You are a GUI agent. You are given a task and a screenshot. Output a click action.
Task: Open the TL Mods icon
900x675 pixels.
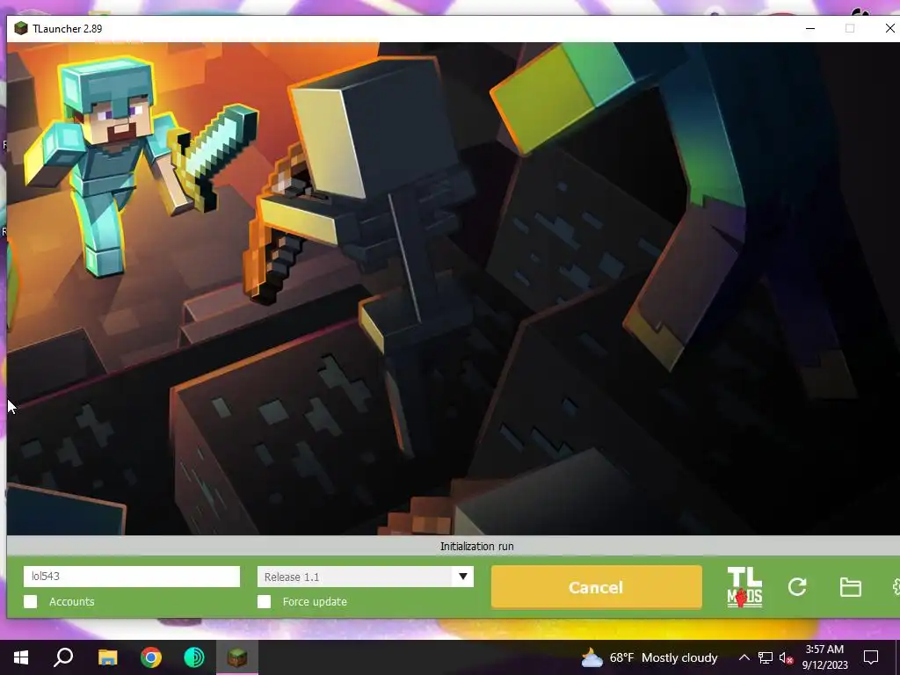click(744, 587)
